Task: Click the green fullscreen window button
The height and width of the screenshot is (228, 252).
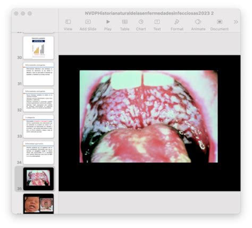Action: coord(30,13)
